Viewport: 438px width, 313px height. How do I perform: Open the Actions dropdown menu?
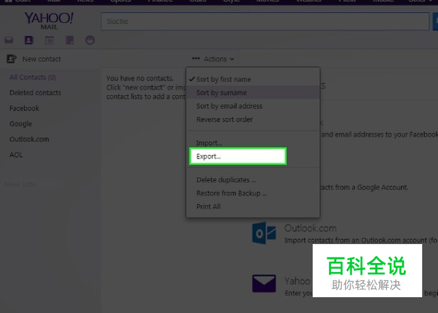click(213, 59)
